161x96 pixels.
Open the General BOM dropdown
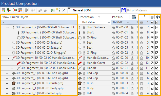point(118,10)
